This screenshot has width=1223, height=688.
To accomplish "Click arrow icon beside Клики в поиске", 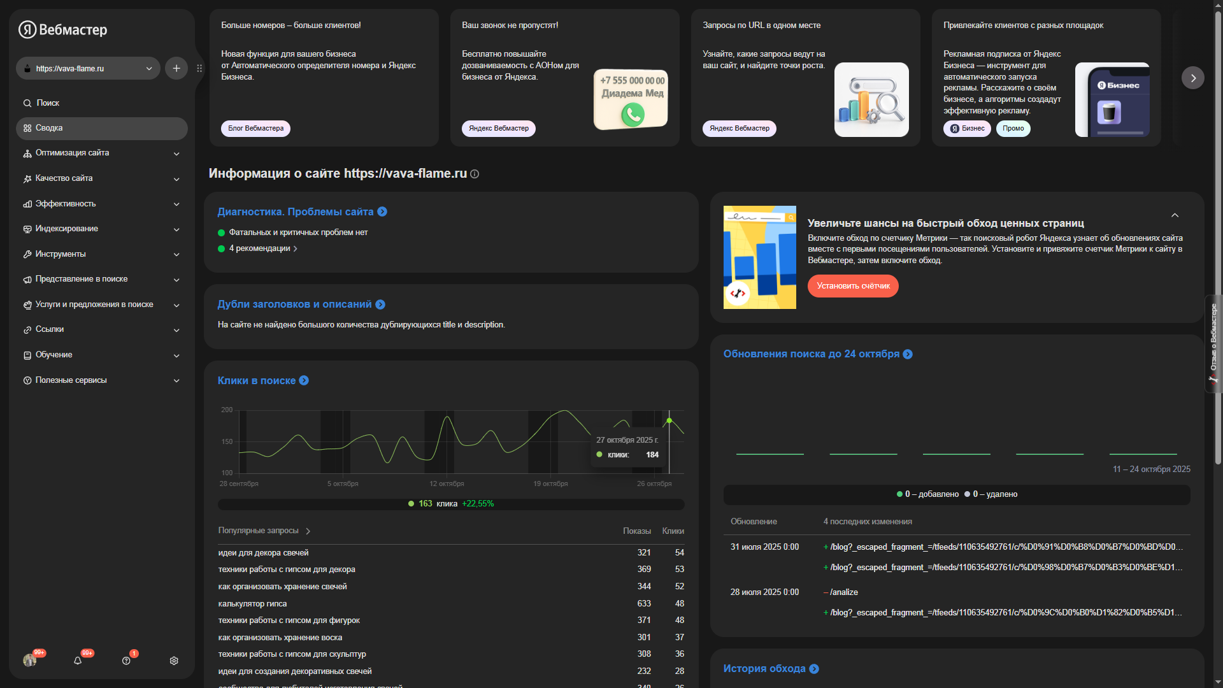I will [304, 380].
